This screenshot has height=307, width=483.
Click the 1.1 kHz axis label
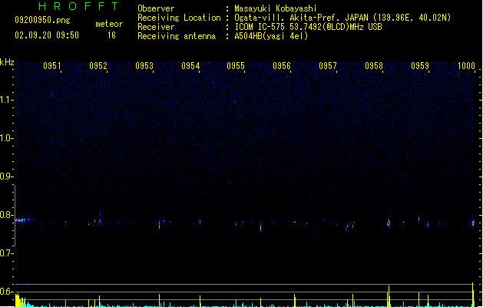(6, 100)
